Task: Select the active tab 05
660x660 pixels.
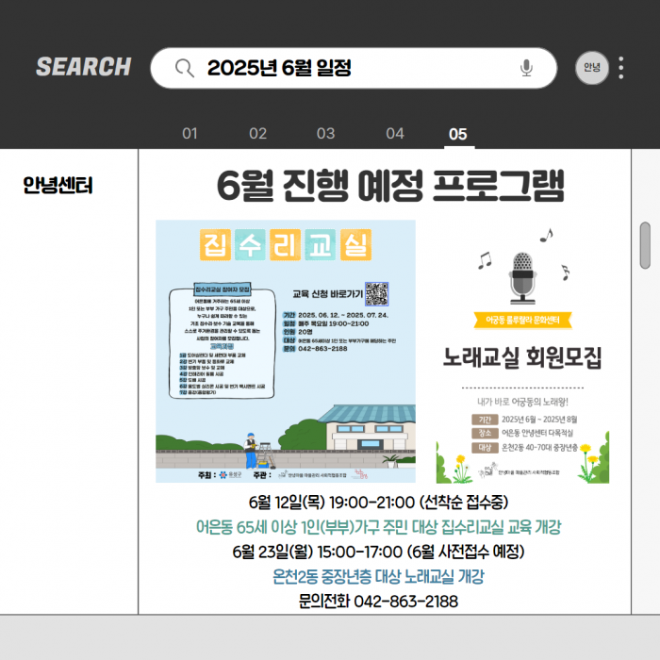Action: click(x=458, y=134)
